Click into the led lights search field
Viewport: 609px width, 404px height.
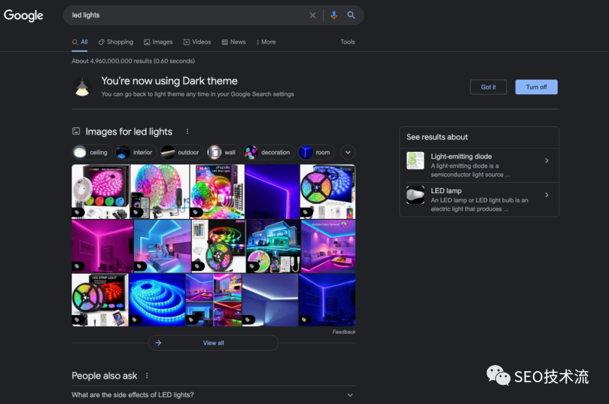tap(186, 15)
